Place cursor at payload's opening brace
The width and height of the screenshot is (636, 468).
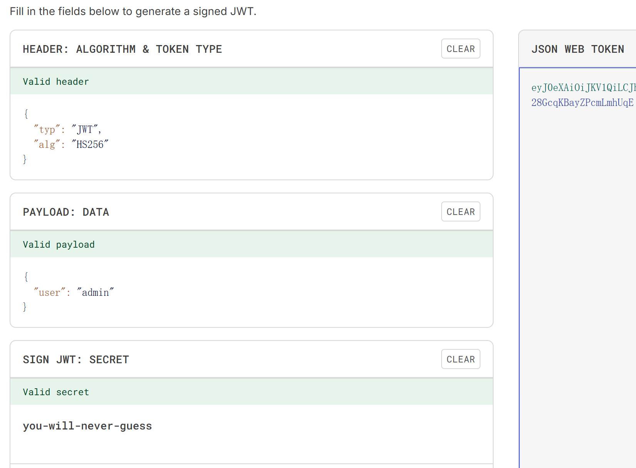point(26,277)
